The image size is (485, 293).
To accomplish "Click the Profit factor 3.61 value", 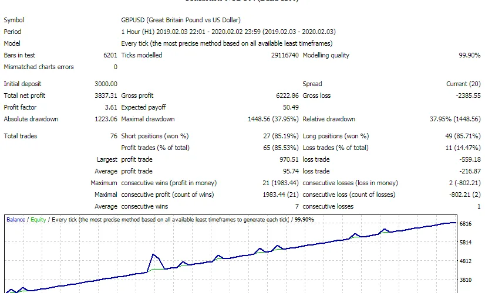I will point(111,107).
